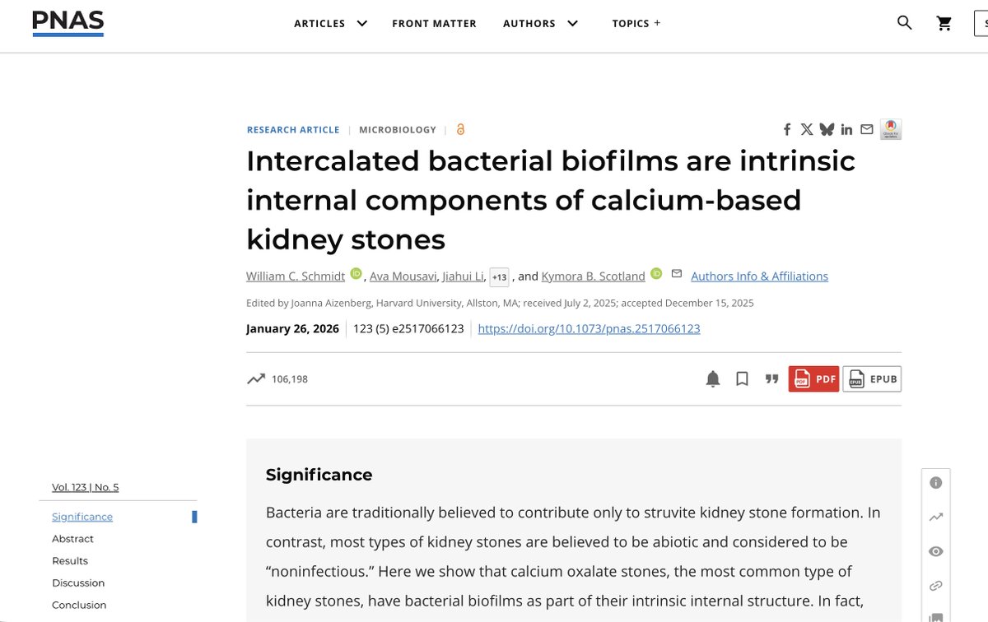
Task: Expand the Articles dropdown menu
Action: pyautogui.click(x=331, y=23)
